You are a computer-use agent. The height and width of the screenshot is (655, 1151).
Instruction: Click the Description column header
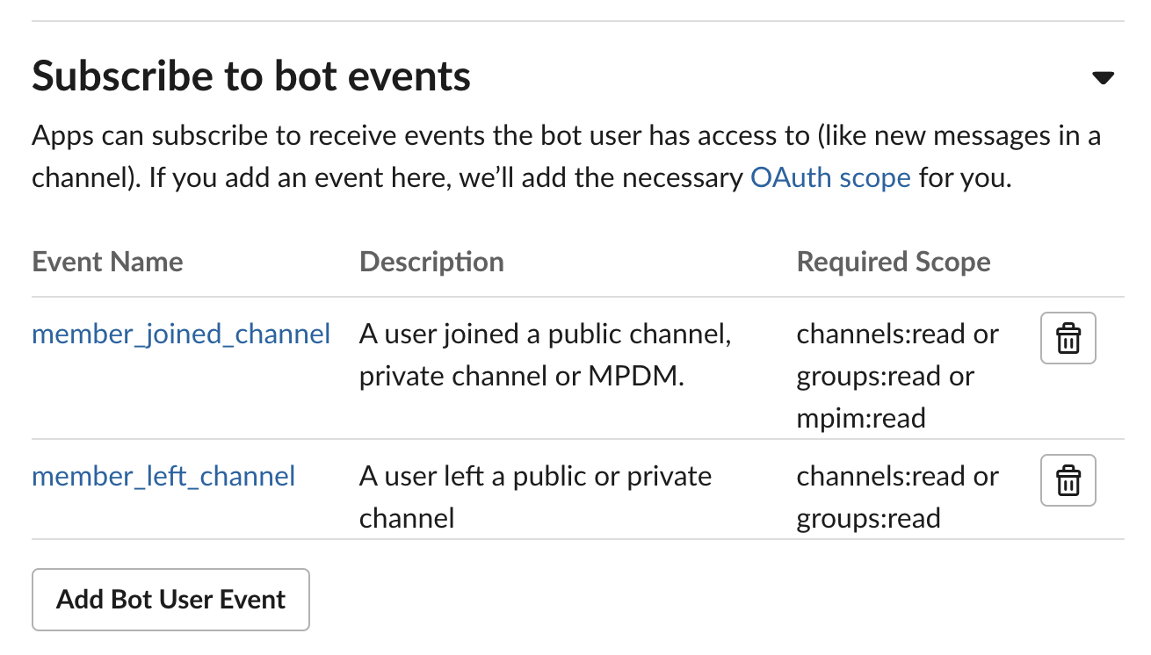coord(431,262)
